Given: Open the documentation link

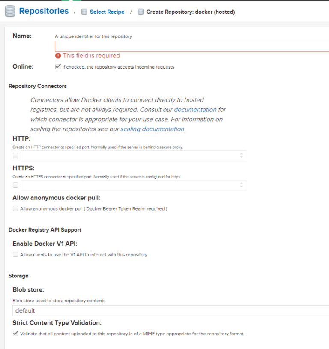Looking at the screenshot, I should [195, 110].
